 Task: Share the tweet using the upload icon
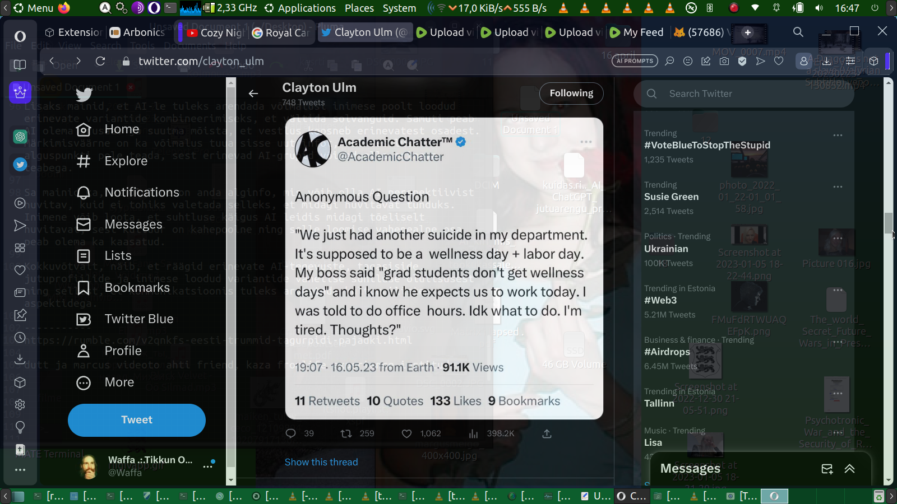[547, 433]
